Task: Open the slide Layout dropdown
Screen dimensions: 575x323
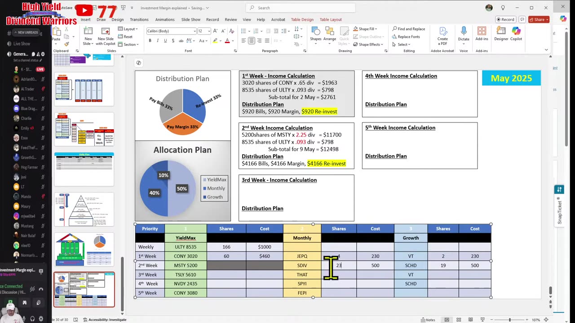Action: coord(128,29)
